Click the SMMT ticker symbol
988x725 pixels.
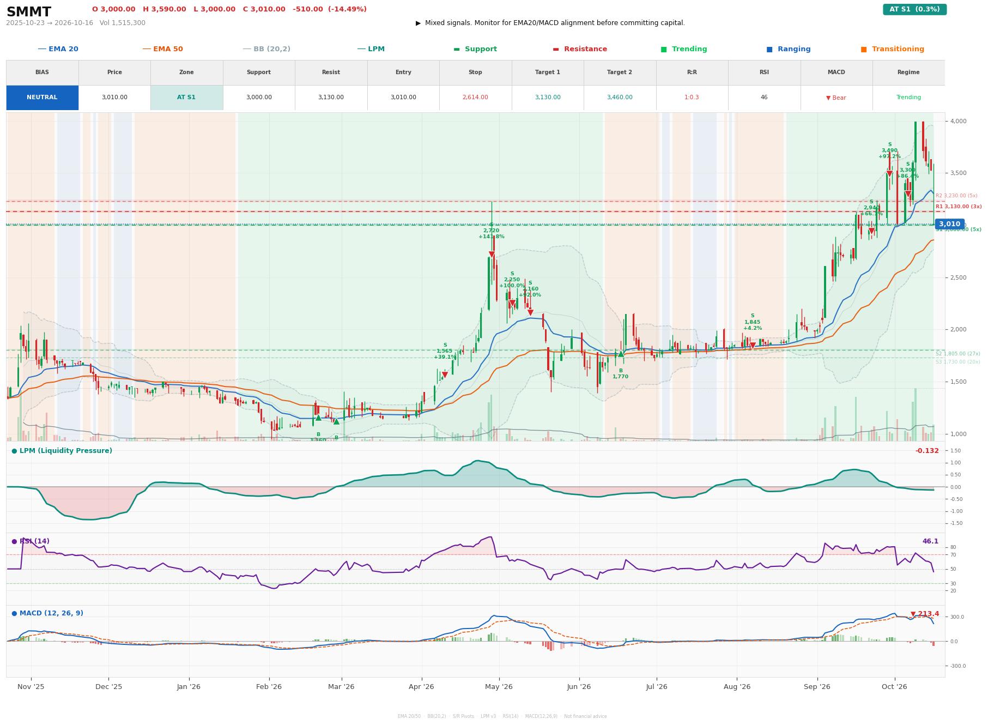pyautogui.click(x=29, y=12)
